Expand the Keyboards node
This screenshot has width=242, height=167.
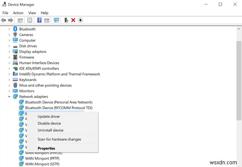[x=9, y=80]
